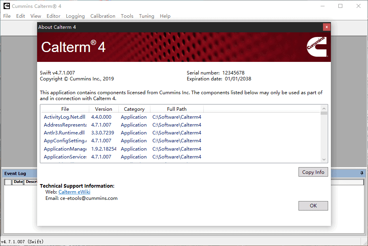Click the component list scroll down arrow

tap(324, 159)
